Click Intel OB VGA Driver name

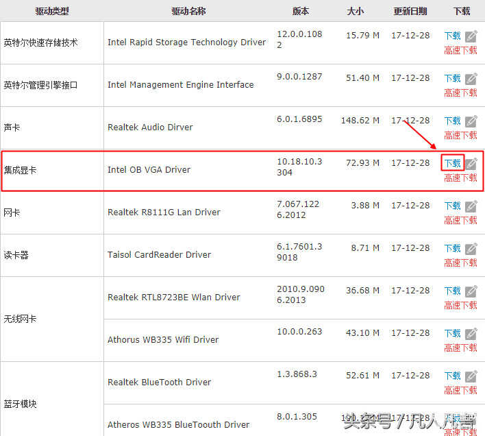tap(149, 169)
